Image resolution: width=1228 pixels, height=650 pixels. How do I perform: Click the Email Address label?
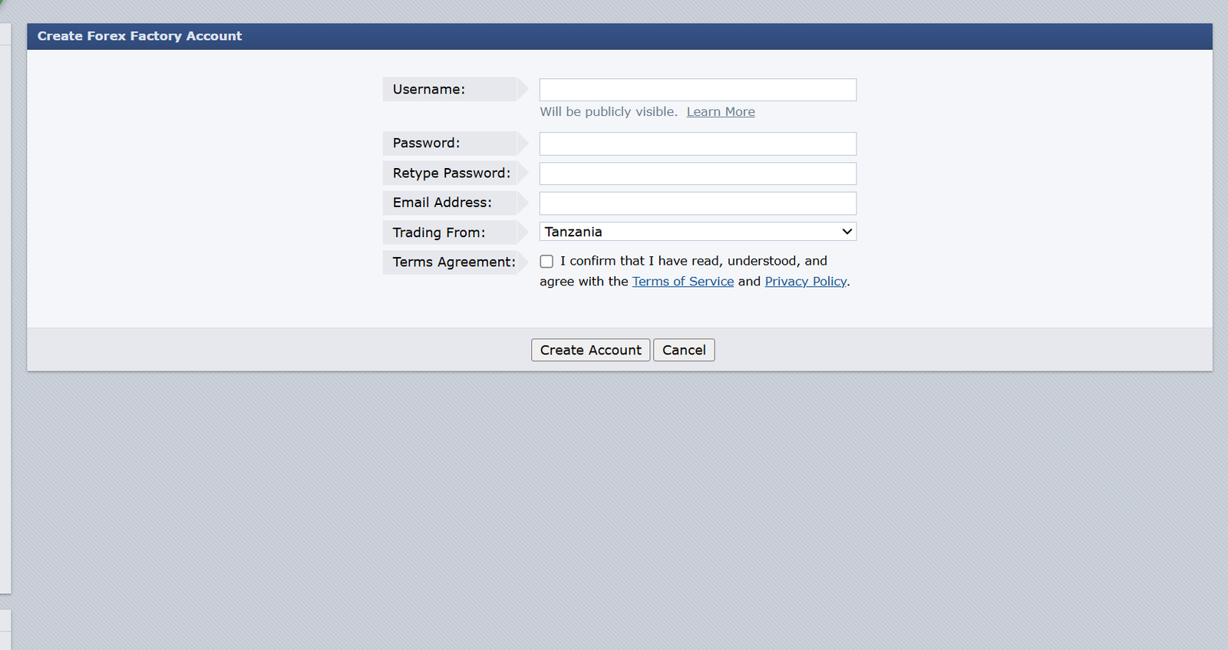[442, 203]
